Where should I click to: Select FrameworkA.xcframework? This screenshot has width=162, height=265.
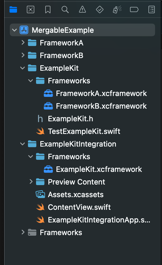point(95,93)
